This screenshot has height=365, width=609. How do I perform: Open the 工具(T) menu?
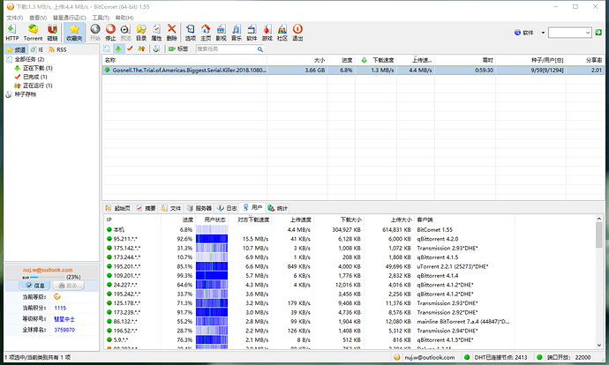click(x=101, y=17)
